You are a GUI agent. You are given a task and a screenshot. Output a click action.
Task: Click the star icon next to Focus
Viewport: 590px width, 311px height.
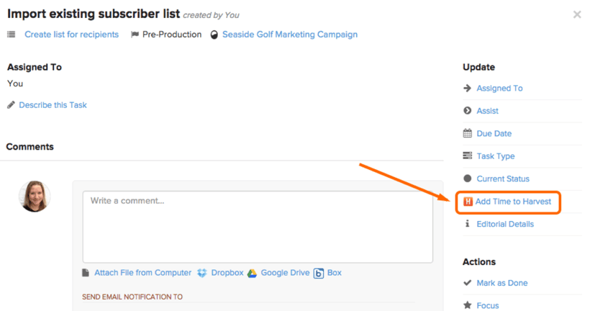pyautogui.click(x=468, y=306)
